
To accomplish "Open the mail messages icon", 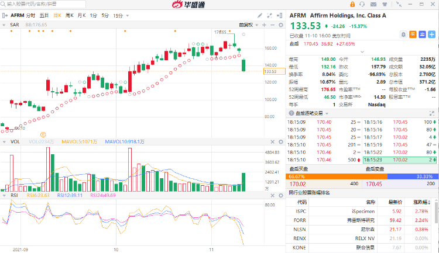I will click(373, 4).
